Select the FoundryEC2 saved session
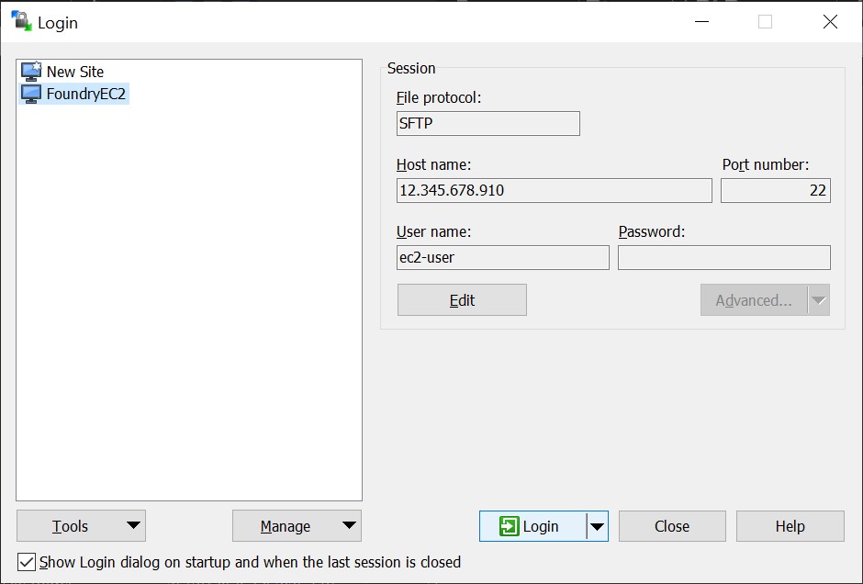The height and width of the screenshot is (584, 863). pos(80,93)
